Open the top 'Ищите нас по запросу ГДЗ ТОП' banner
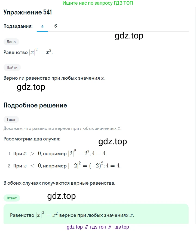The image size is (196, 231). pyautogui.click(x=98, y=3)
